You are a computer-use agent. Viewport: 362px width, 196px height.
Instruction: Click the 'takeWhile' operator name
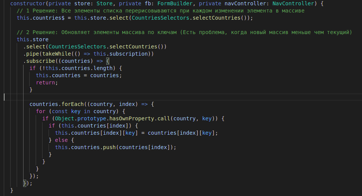click(57, 54)
